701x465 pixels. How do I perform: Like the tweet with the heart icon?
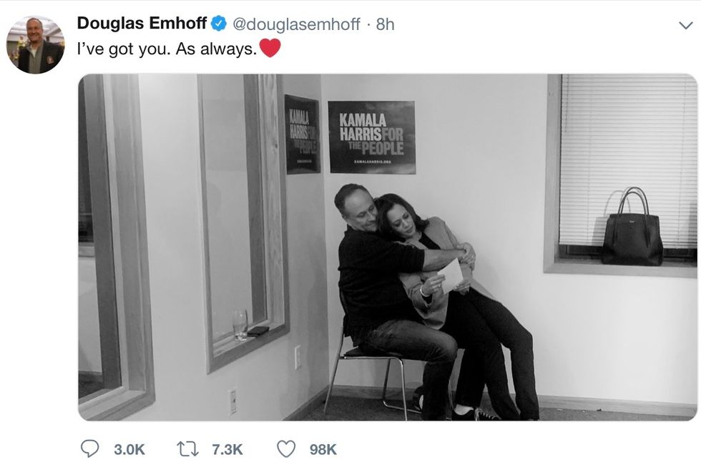tap(285, 449)
